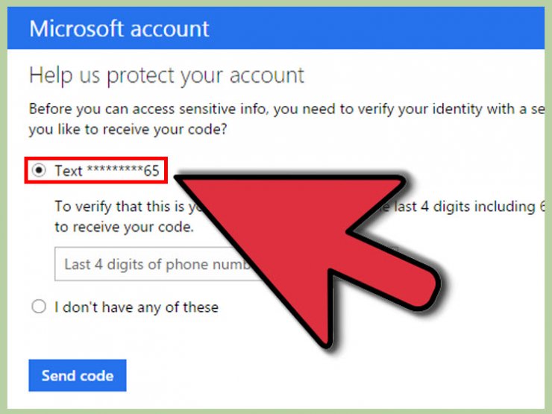Viewport: 552px width, 414px height.
Task: Click the "Send code" button
Action: 78,375
